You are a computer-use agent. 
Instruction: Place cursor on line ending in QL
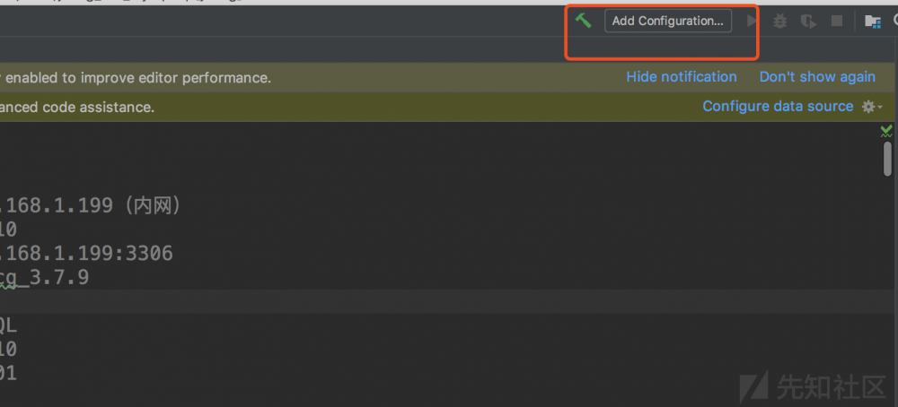pyautogui.click(x=9, y=326)
